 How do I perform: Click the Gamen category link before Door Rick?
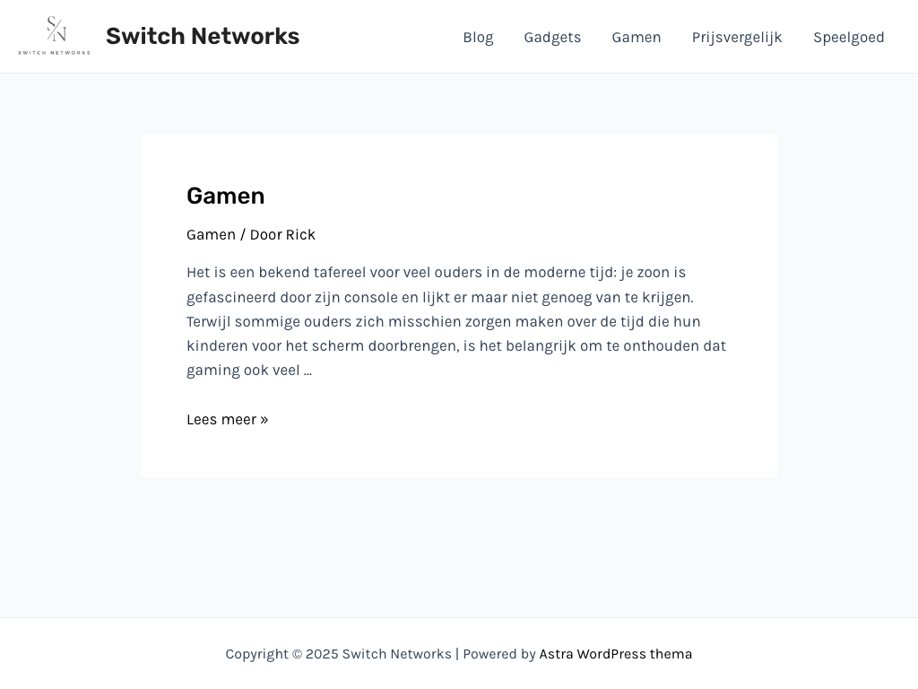point(211,235)
